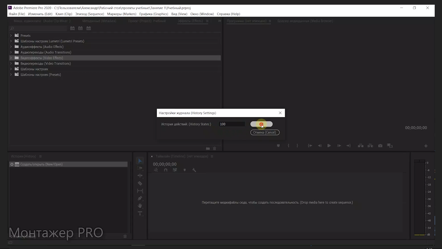Play the Program monitor
The height and width of the screenshot is (249, 442).
click(x=329, y=146)
